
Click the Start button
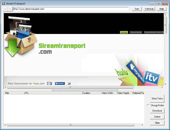pos(137,9)
